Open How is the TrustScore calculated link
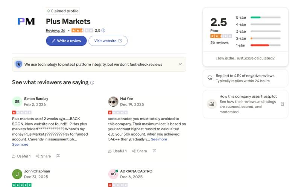 245,58
